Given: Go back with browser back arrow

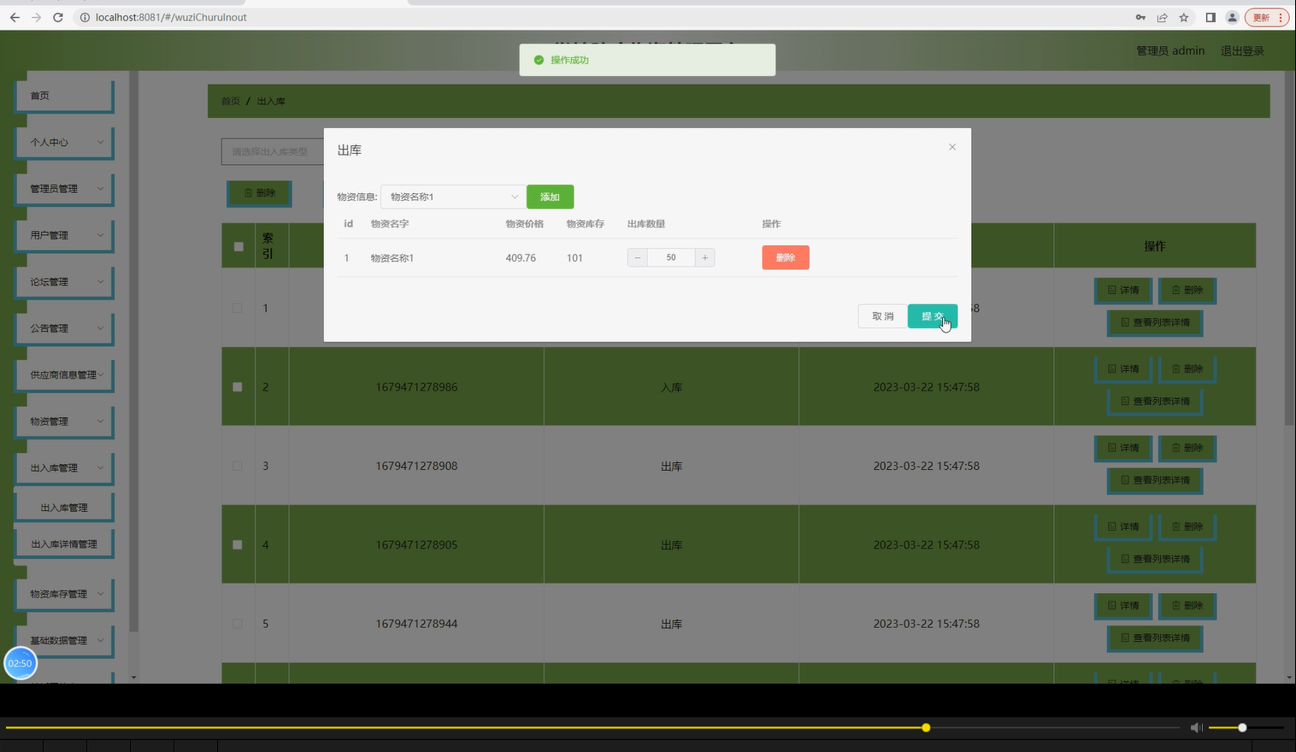Looking at the screenshot, I should point(15,17).
